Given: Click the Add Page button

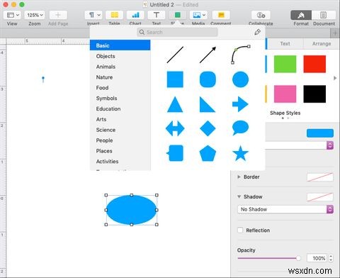Looking at the screenshot, I should coord(58,15).
